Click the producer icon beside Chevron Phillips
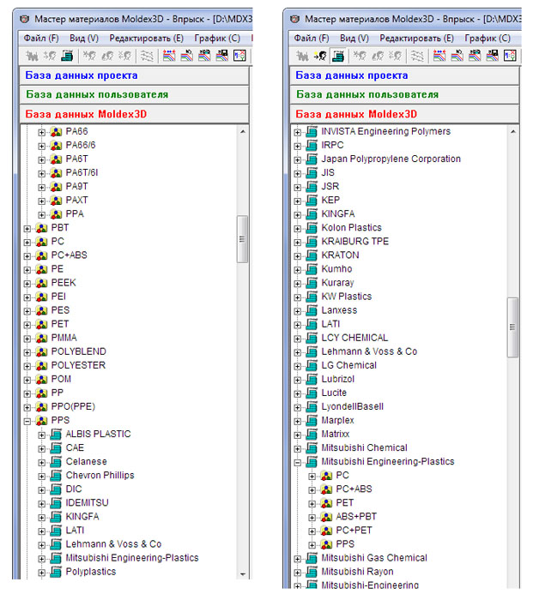 56,476
